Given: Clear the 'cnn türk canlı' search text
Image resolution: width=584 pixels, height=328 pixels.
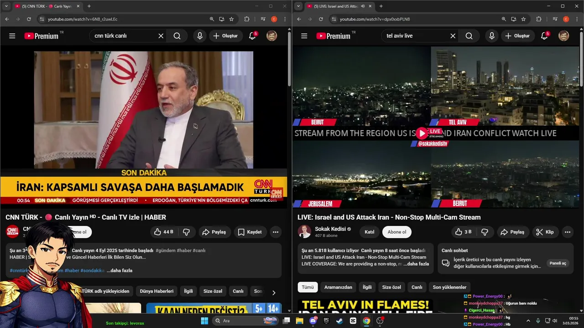Looking at the screenshot, I should pyautogui.click(x=161, y=36).
